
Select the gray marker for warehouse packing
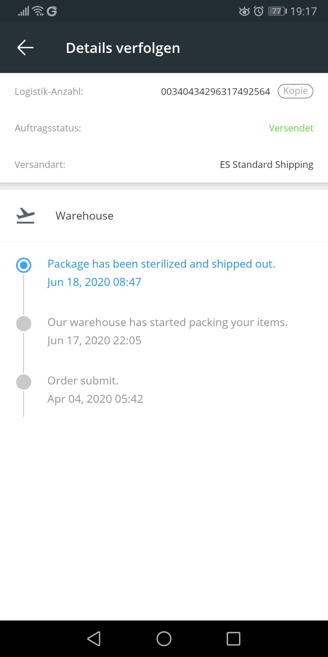pos(24,323)
